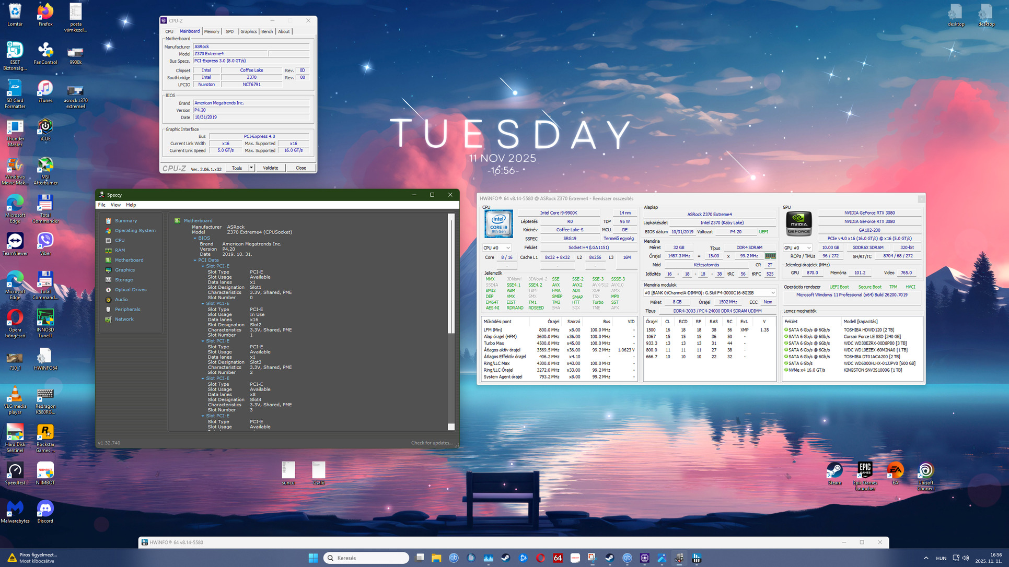Open the Tools dropdown arrow in CPU-Z

click(251, 168)
